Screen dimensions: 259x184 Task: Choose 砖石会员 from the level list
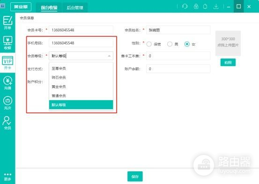[81, 77]
